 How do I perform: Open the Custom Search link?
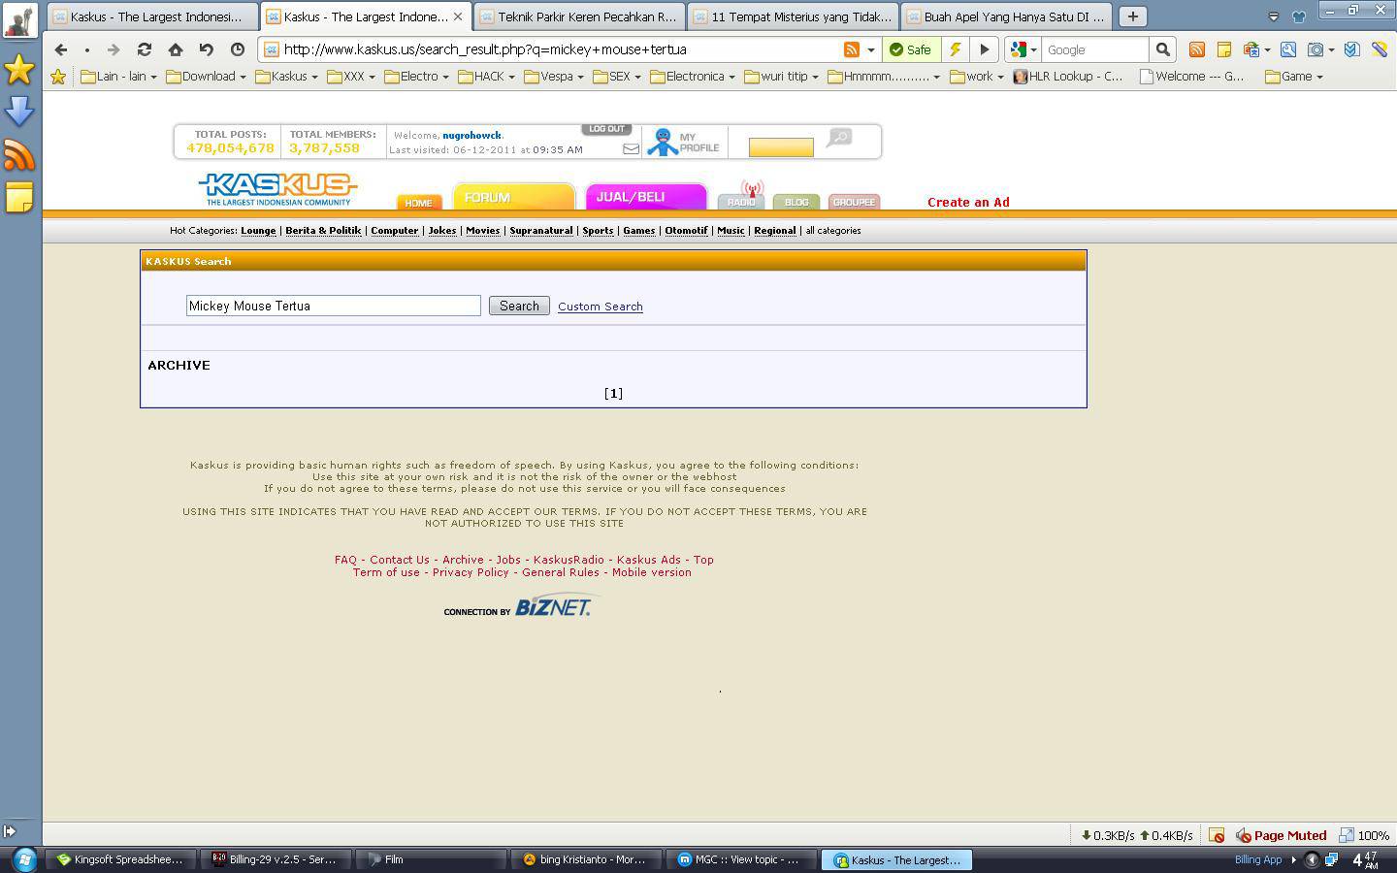pyautogui.click(x=601, y=307)
